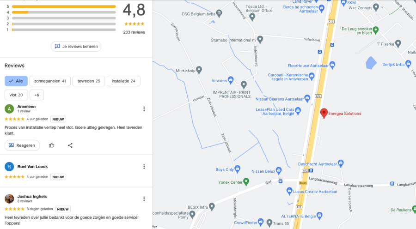
Task: Click Roel Van Loock's blue avatar
Action: point(9,167)
